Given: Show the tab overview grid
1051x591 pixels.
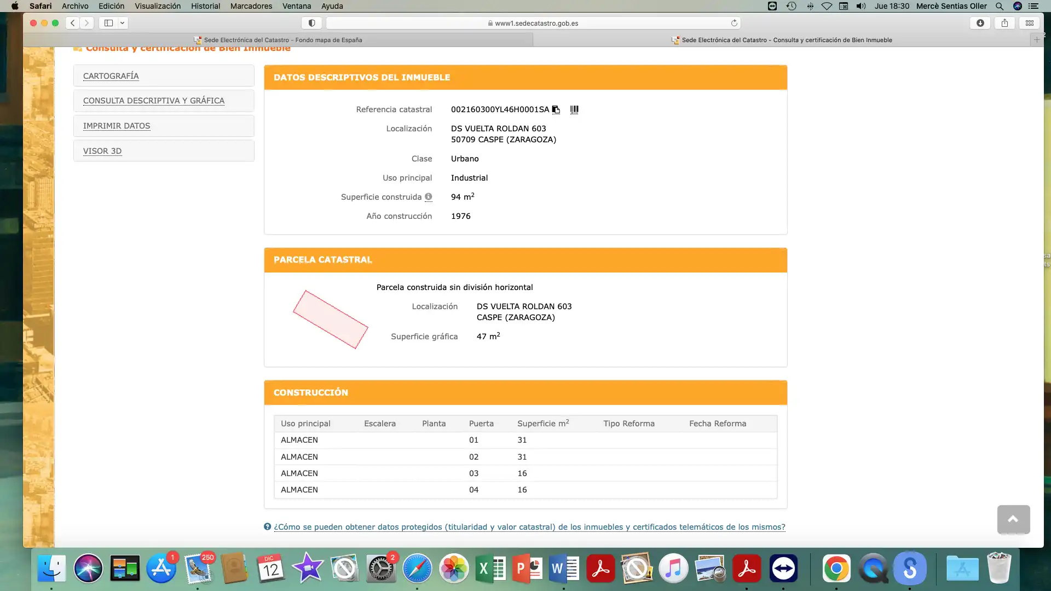Looking at the screenshot, I should (x=1029, y=23).
